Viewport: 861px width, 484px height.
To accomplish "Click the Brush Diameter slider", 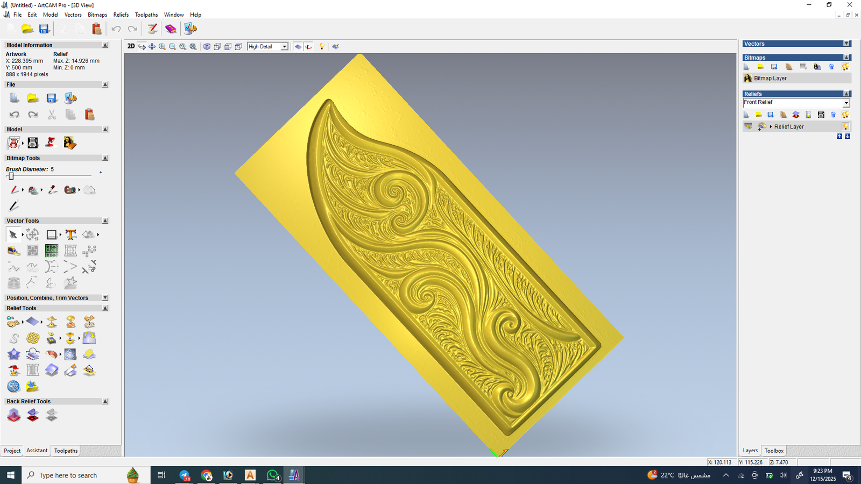I will pyautogui.click(x=11, y=176).
